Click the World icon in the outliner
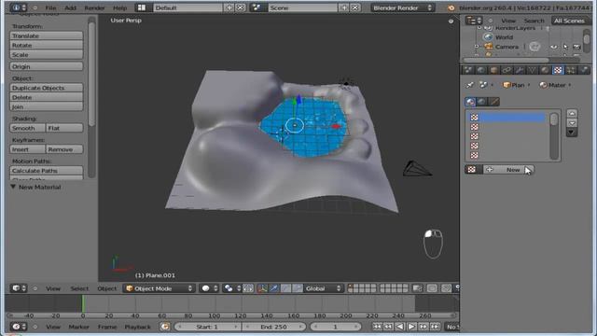The height and width of the screenshot is (336, 597). [x=488, y=37]
